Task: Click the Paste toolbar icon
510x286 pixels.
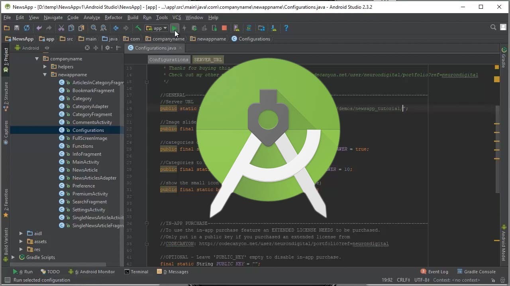Action: pos(81,28)
